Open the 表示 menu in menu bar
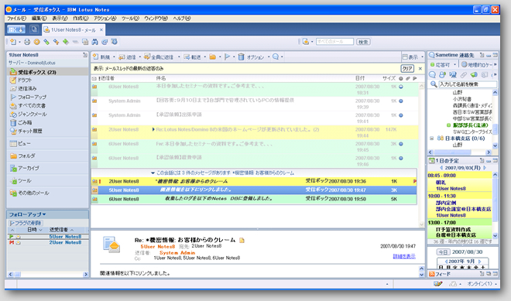The width and height of the screenshot is (511, 301). 60,19
